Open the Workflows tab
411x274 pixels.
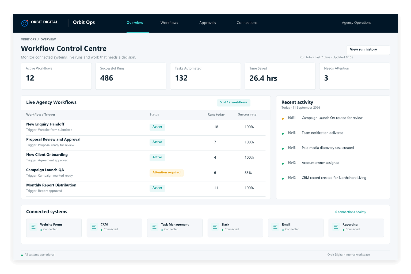[x=169, y=23]
